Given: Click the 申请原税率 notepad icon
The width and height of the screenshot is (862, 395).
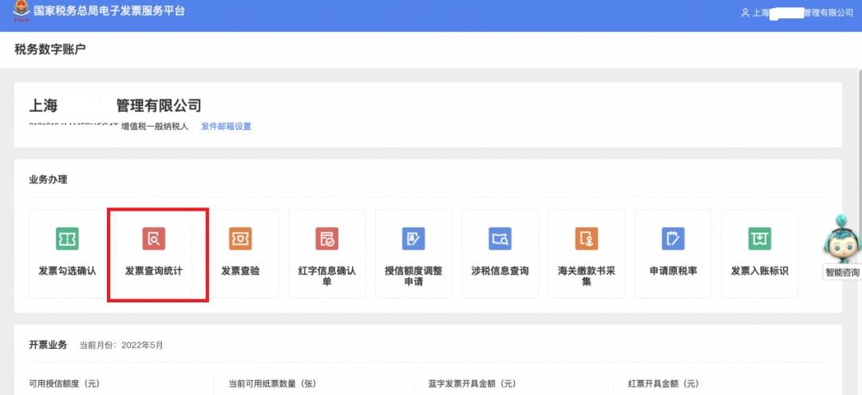Looking at the screenshot, I should pyautogui.click(x=673, y=238).
